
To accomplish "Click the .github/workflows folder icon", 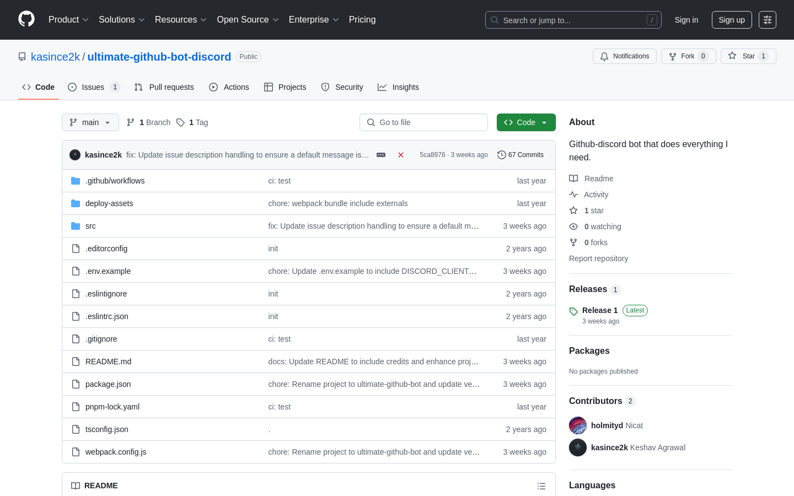I will pos(76,181).
